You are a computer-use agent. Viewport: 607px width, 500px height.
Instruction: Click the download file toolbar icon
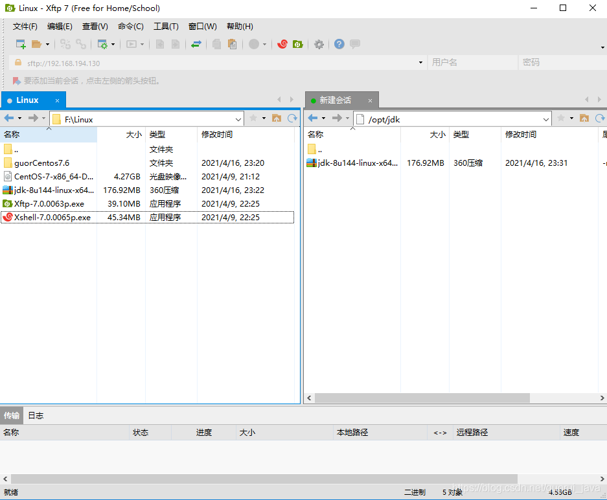176,44
